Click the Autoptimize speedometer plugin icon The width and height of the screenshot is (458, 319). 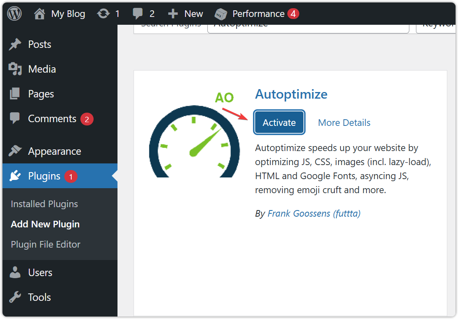click(x=194, y=135)
